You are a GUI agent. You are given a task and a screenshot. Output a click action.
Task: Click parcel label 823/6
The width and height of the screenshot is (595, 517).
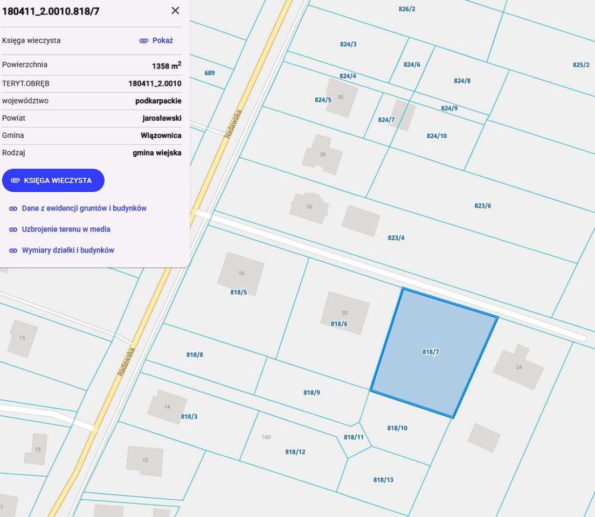(x=483, y=206)
